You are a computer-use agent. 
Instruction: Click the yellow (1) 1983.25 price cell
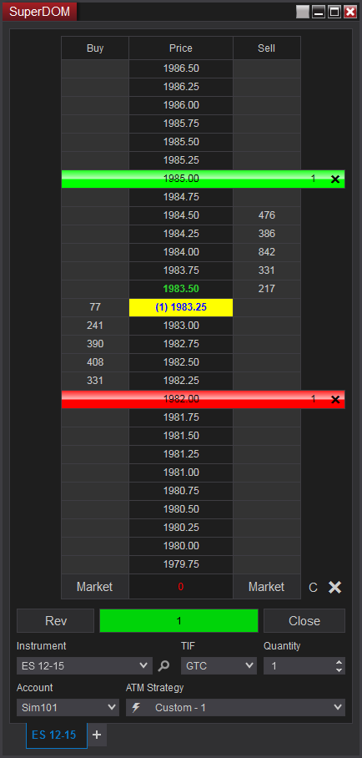coord(181,307)
